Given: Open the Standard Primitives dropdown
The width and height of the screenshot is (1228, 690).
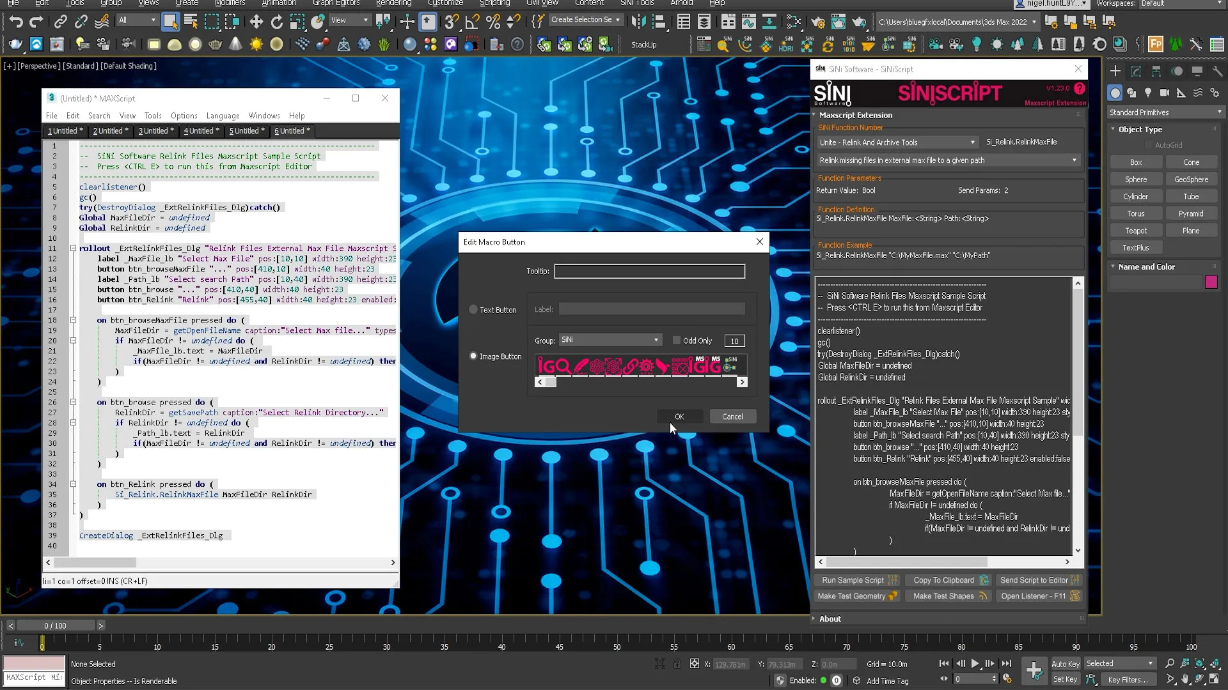Looking at the screenshot, I should tap(1165, 112).
